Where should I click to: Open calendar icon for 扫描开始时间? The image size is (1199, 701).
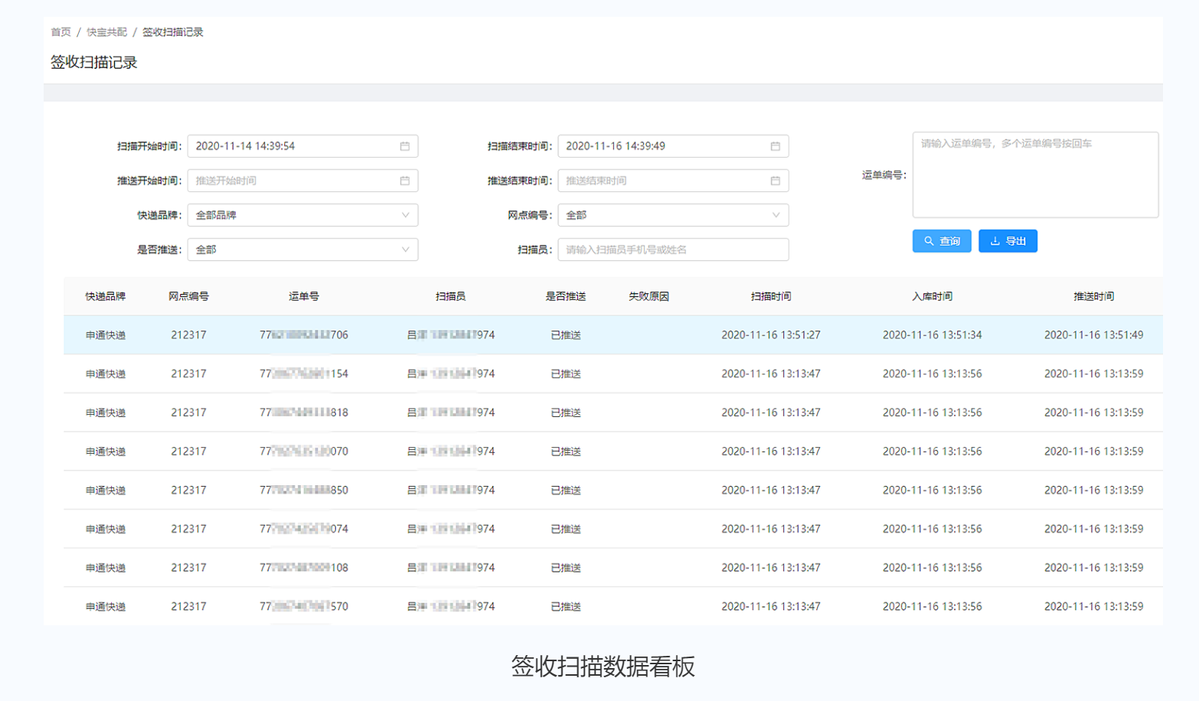click(x=404, y=146)
